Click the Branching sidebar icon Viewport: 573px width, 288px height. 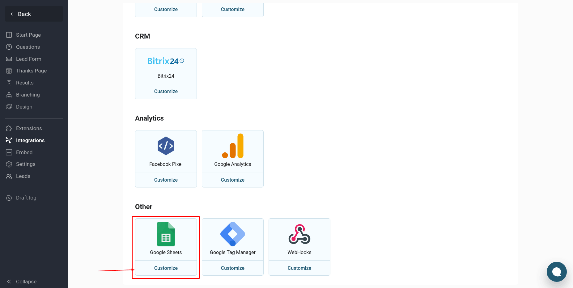(9, 95)
